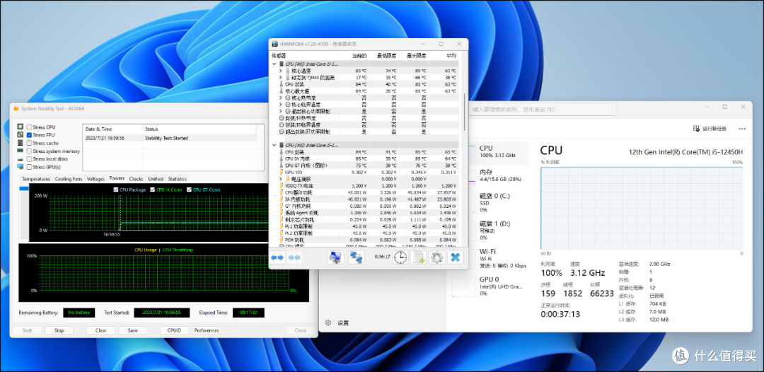764x372 pixels.
Task: Click the icon beside Stress cache
Action: (21, 143)
